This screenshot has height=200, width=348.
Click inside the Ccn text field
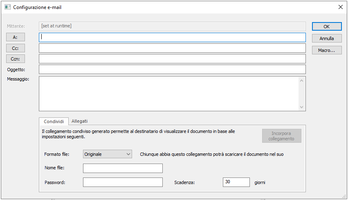[172, 59]
